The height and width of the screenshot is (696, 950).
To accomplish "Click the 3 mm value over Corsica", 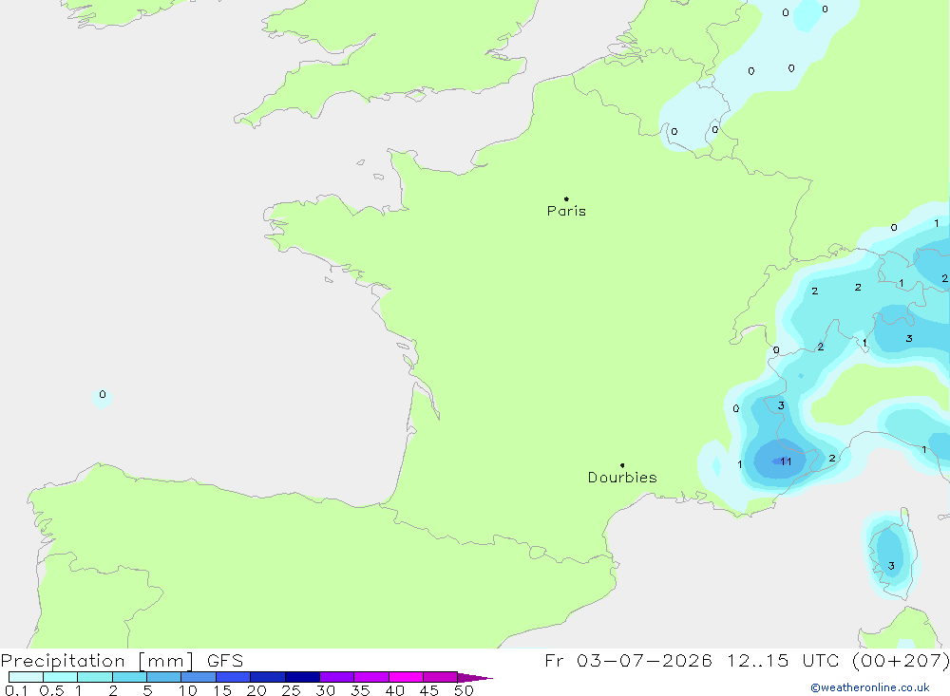I will (891, 566).
